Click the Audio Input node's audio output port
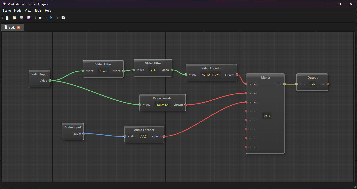The image size is (357, 189). 84,134
